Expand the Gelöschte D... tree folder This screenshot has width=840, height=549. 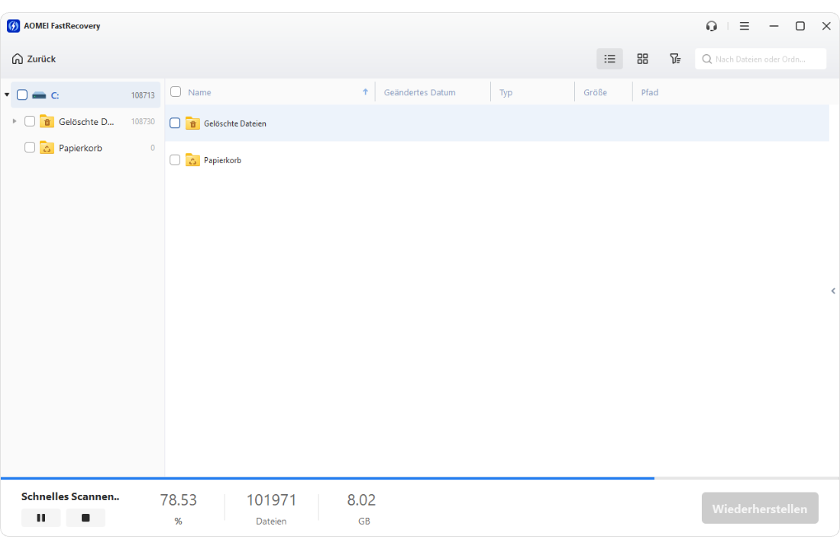(x=15, y=121)
